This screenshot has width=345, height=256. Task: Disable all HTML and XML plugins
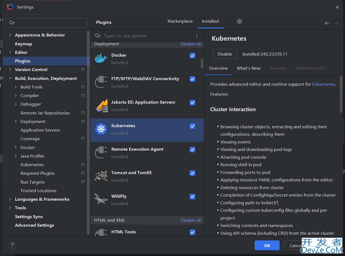(x=190, y=220)
